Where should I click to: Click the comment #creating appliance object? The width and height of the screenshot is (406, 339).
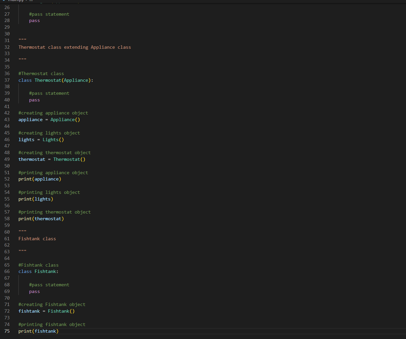coord(53,113)
